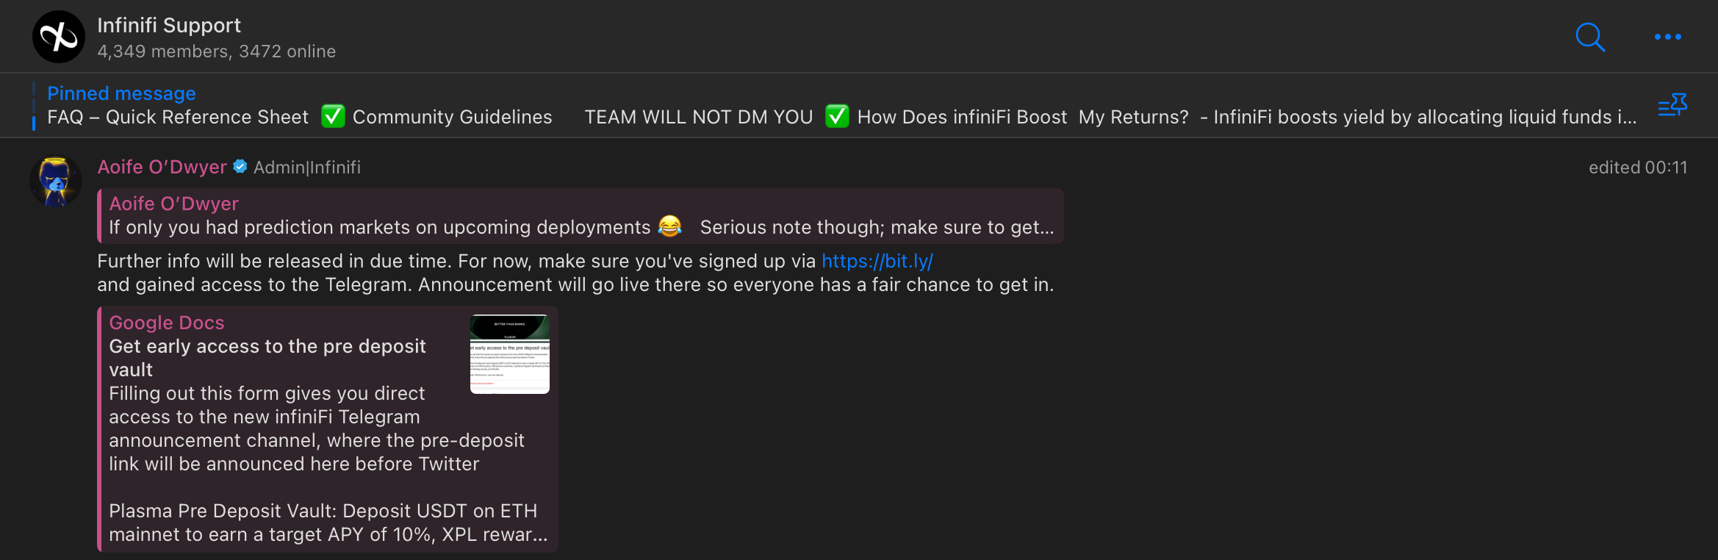1718x560 pixels.
Task: Click the Infinifi Support group avatar
Action: coord(59,37)
